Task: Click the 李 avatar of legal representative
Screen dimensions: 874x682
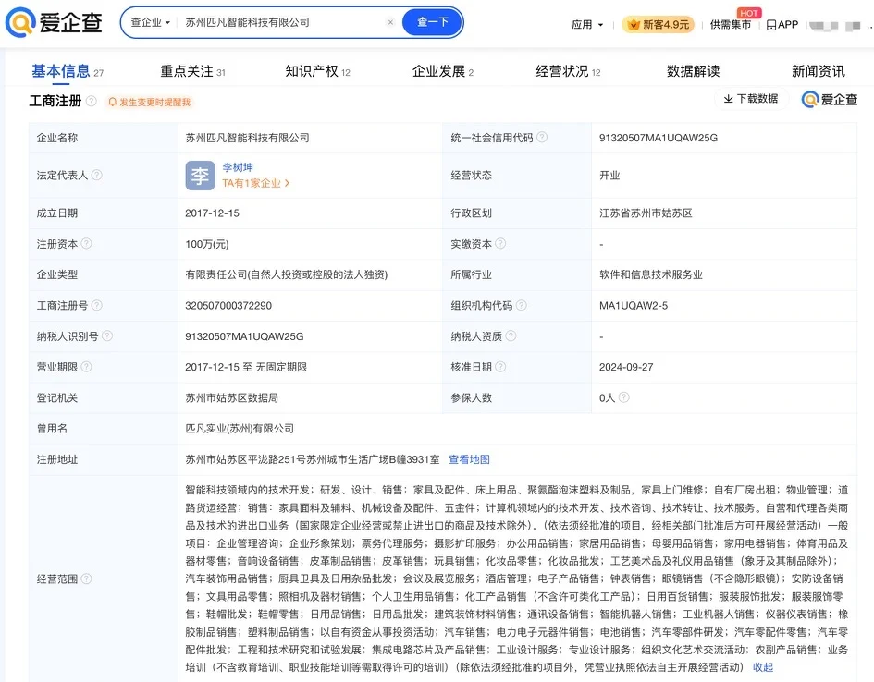Action: (200, 176)
